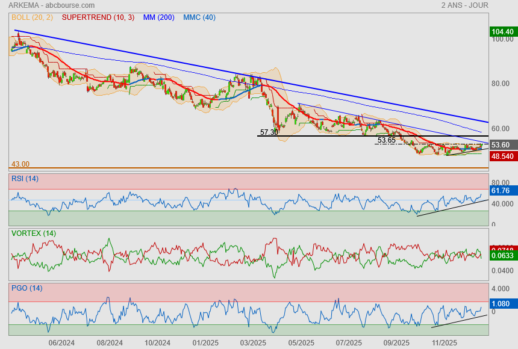Select the MM (200) moving average label
Image resolution: width=518 pixels, height=349 pixels.
click(160, 17)
